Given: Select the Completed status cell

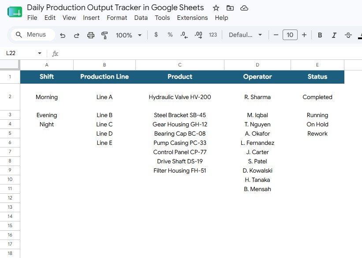Looking at the screenshot, I should tap(317, 97).
